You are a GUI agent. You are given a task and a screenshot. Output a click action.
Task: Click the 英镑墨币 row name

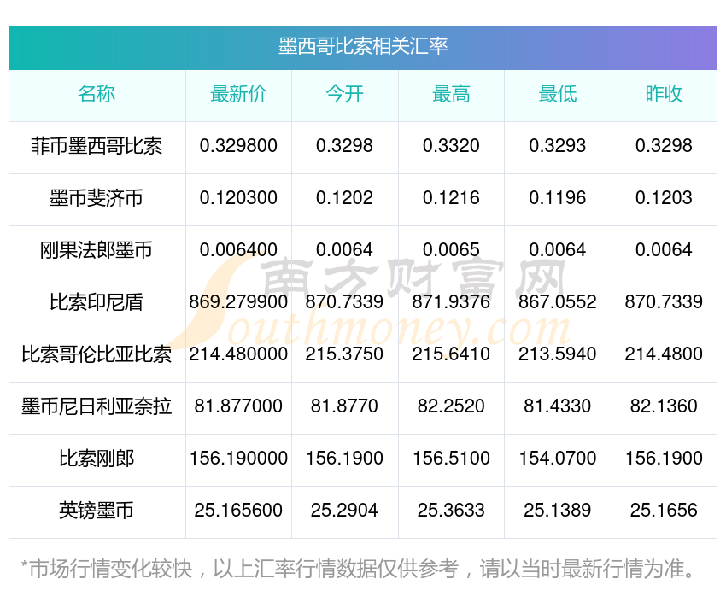pos(97,511)
